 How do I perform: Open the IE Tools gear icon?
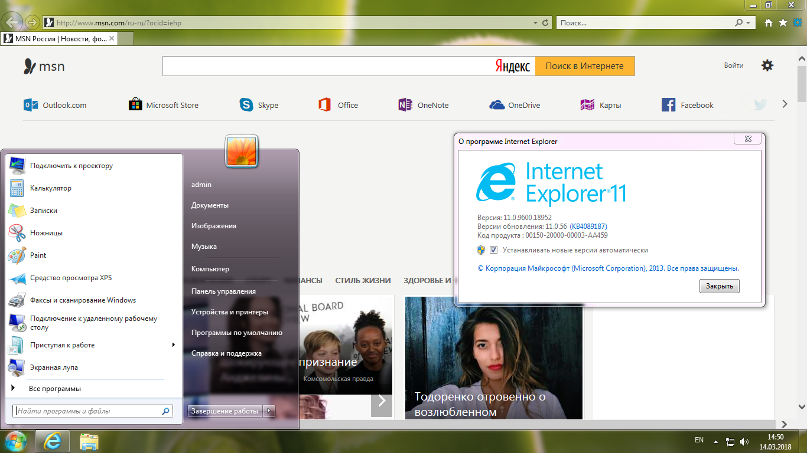pos(798,22)
